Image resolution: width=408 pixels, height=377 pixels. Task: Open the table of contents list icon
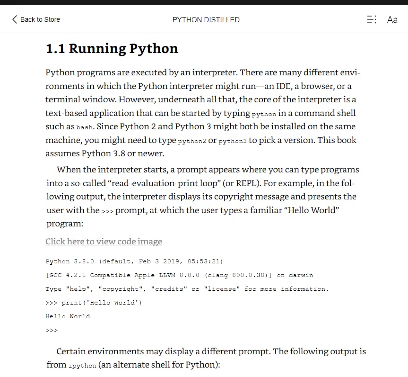click(371, 19)
